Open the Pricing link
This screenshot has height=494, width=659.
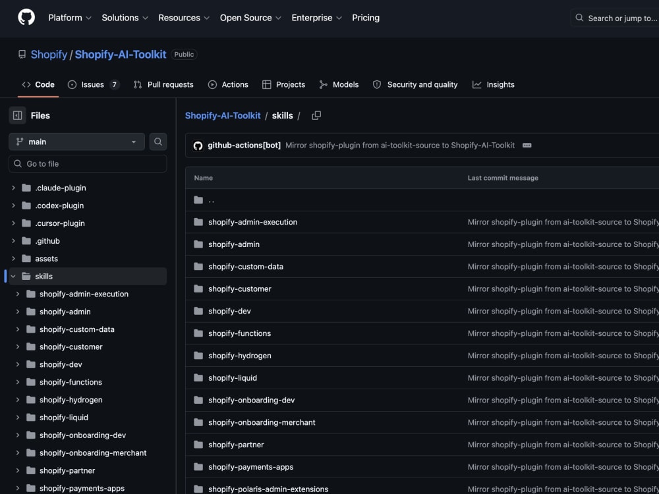(x=366, y=18)
